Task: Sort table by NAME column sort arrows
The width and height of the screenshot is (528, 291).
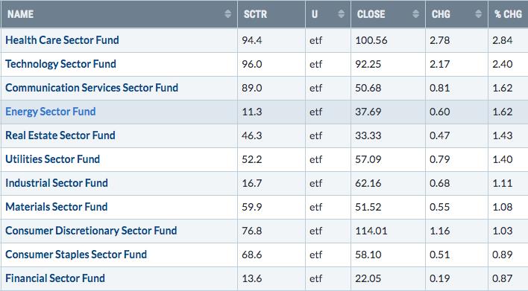Action: tap(228, 14)
